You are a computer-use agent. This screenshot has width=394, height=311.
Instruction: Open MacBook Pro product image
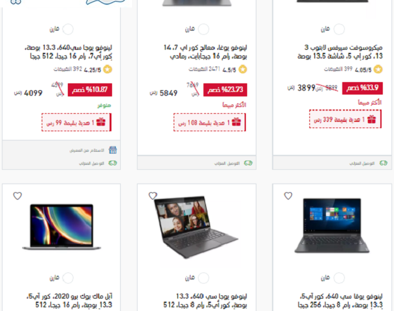[x=62, y=227]
